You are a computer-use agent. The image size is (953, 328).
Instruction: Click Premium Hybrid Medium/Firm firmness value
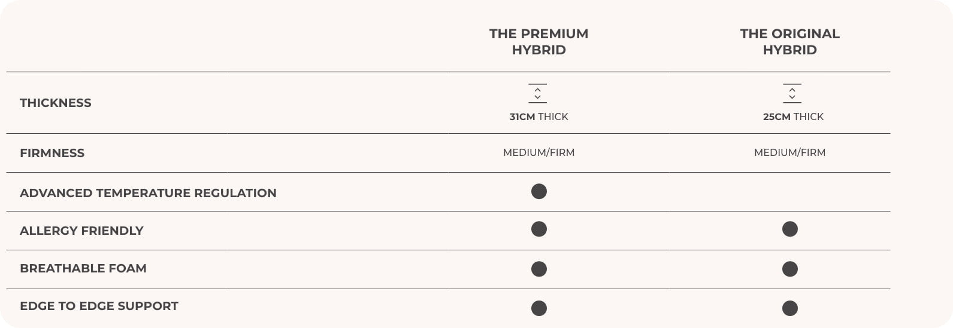pos(538,152)
